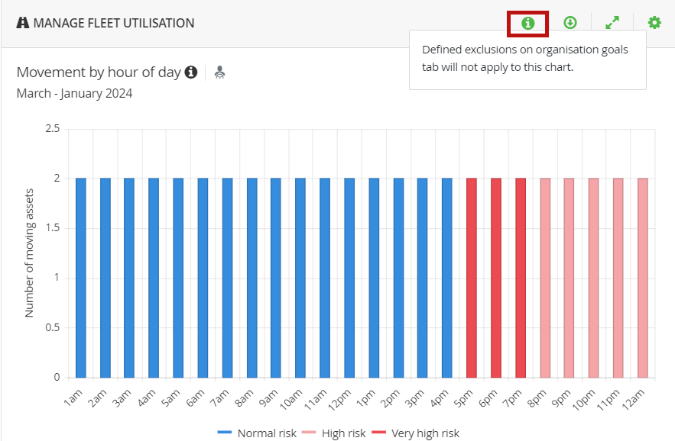
Task: Click the 0.5 y-axis value
Action: click(53, 327)
